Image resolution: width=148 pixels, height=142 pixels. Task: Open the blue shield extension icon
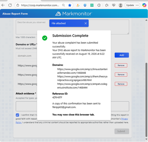coord(85,5)
